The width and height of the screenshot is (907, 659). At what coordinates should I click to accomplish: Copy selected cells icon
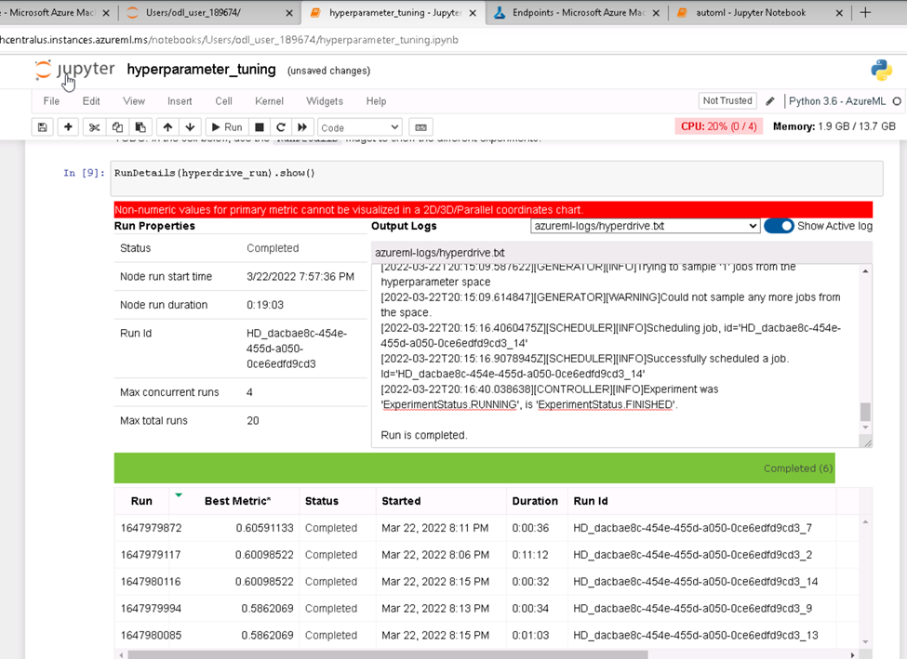[117, 127]
